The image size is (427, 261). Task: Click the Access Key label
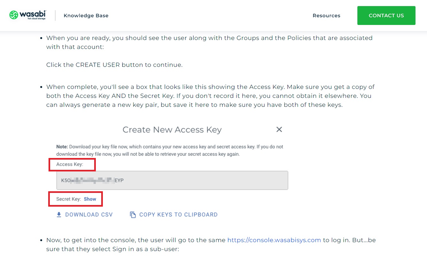coord(70,164)
